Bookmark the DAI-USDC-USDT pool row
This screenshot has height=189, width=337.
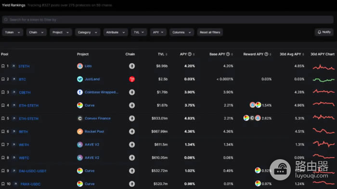(x=3, y=171)
